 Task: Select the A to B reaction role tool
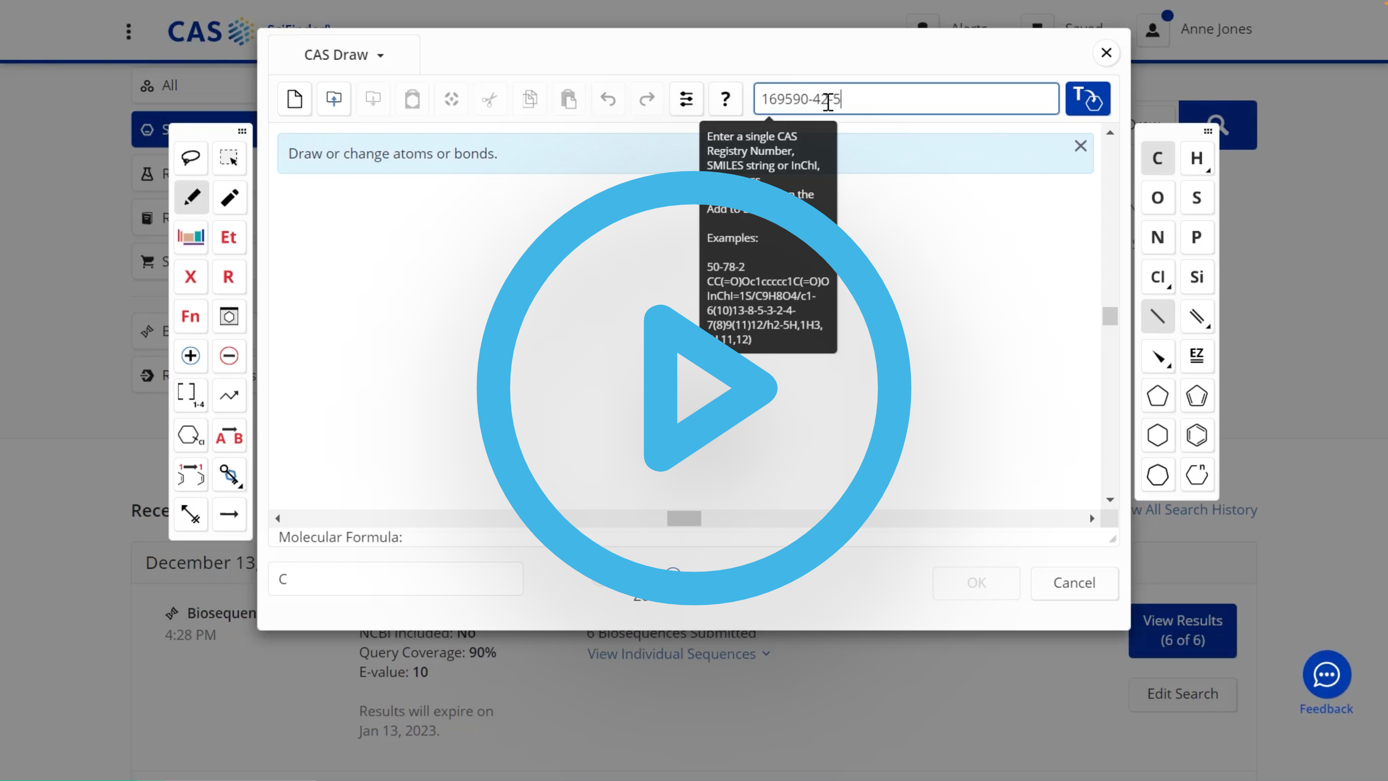tap(229, 435)
